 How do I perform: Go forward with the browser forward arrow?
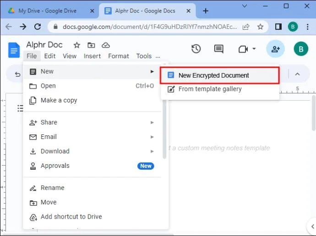point(23,27)
